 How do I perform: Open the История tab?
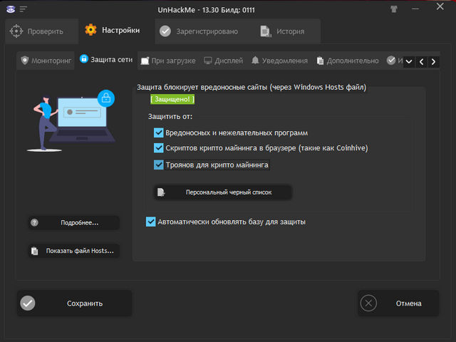(283, 31)
